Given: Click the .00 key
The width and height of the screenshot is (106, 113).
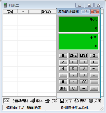Looking at the screenshot, I should click(x=84, y=82).
